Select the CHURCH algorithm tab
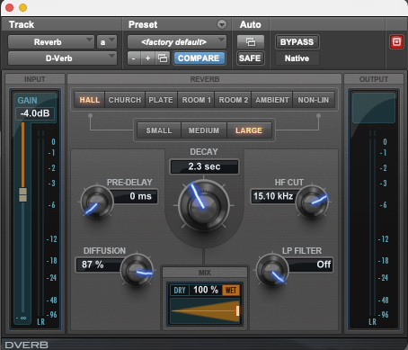The height and width of the screenshot is (350, 408). pyautogui.click(x=125, y=100)
